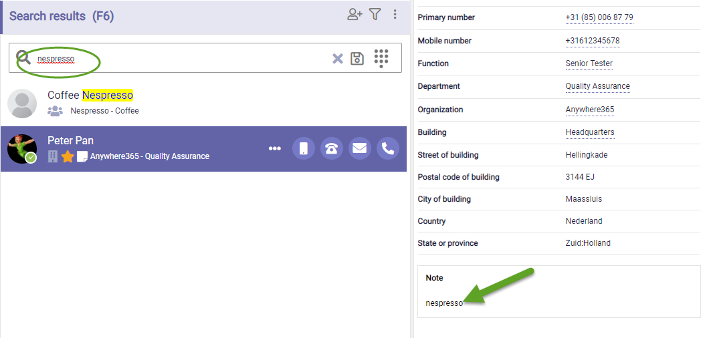
Task: Open the filter funnel icon
Action: click(x=375, y=14)
